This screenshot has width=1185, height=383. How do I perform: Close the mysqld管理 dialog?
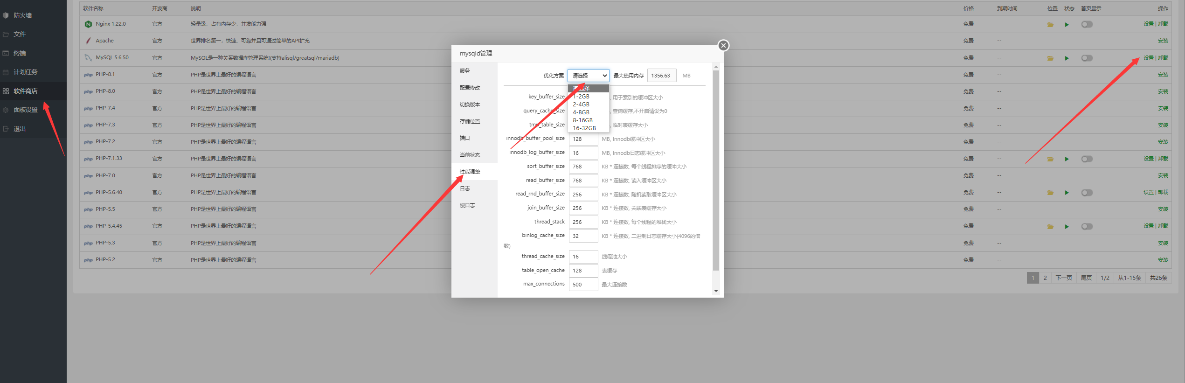(723, 45)
